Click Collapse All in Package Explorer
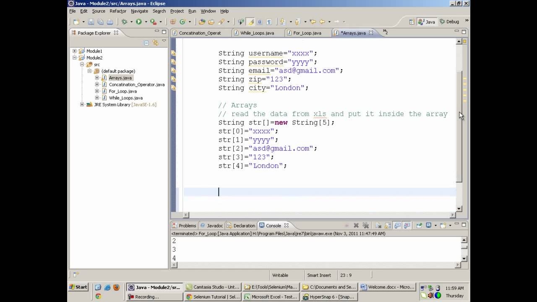The height and width of the screenshot is (302, 537). (146, 42)
